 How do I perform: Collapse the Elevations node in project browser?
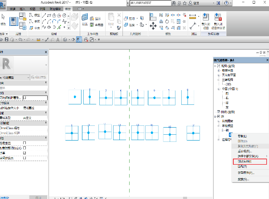(x=219, y=90)
